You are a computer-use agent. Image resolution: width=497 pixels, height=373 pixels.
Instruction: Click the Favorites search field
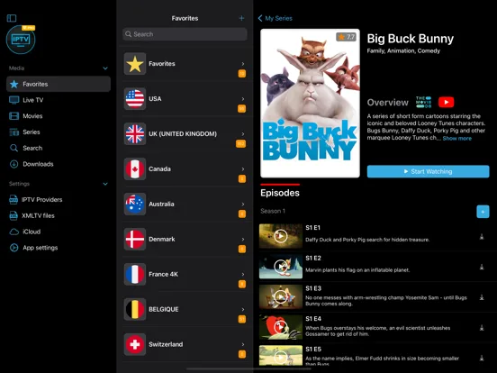[x=185, y=34]
